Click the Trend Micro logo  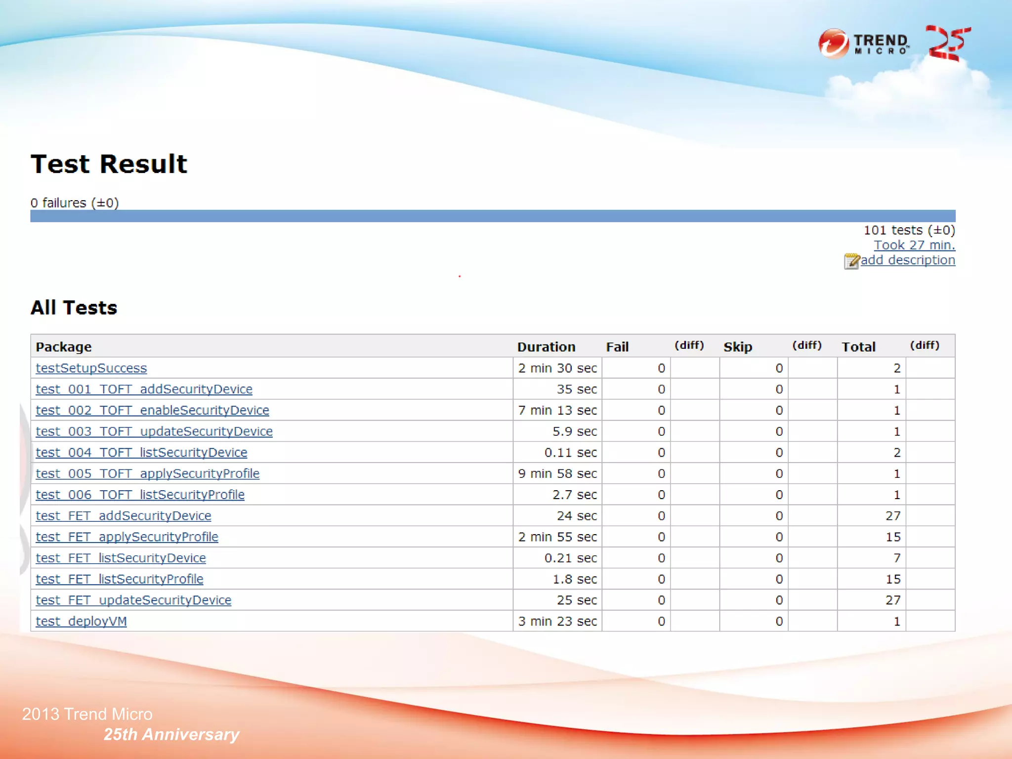[864, 43]
